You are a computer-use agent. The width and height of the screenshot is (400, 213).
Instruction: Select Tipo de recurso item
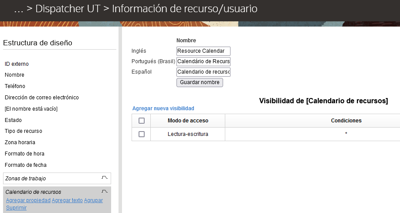click(x=24, y=131)
